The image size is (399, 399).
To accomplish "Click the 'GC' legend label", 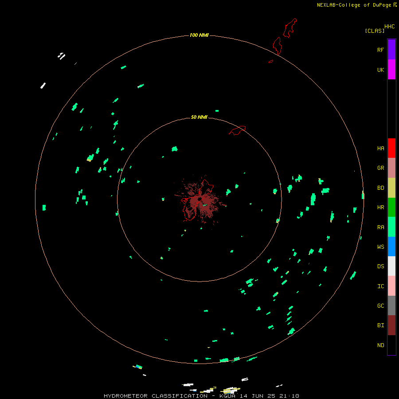I will pyautogui.click(x=380, y=306).
